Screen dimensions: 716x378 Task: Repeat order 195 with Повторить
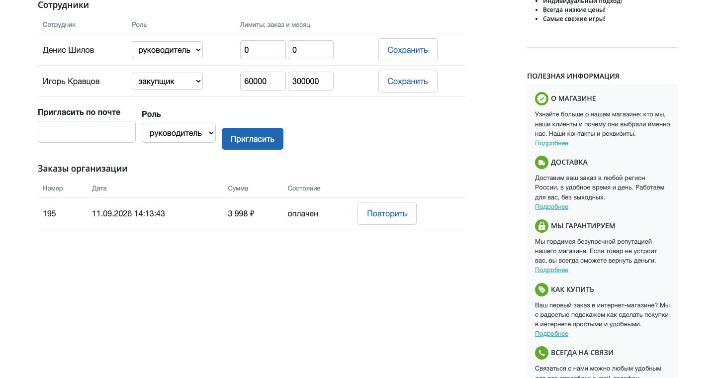(x=387, y=213)
